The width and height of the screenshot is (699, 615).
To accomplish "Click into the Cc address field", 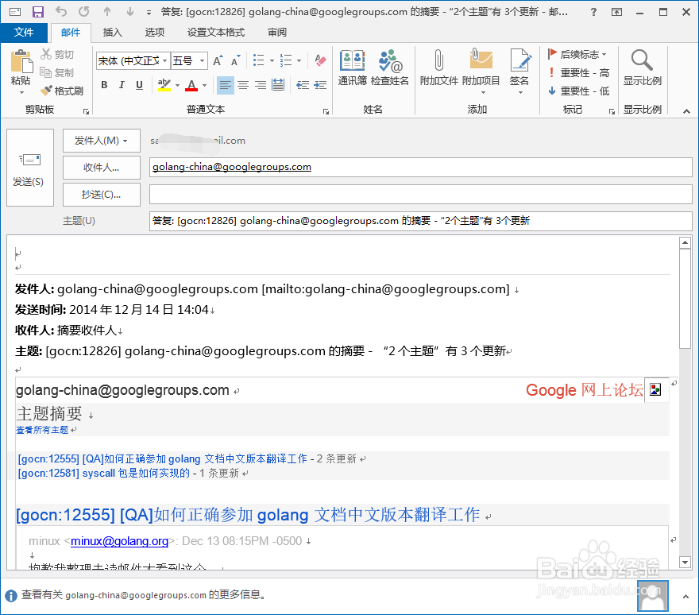I will pos(420,195).
